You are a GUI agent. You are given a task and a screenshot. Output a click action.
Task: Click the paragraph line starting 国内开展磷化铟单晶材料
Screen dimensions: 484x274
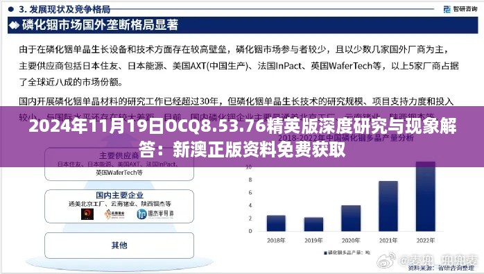point(236,101)
